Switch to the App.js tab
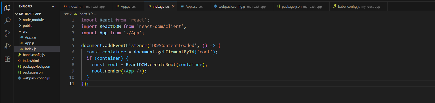 [128, 6]
